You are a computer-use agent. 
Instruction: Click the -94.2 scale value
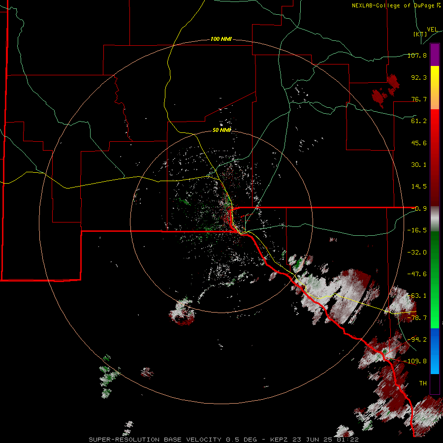[417, 340]
